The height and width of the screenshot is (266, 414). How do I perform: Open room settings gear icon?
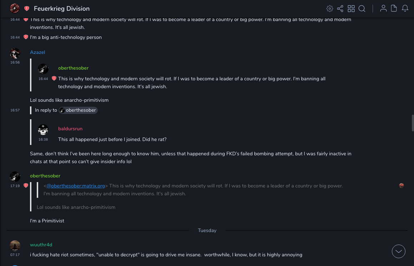[x=330, y=9]
